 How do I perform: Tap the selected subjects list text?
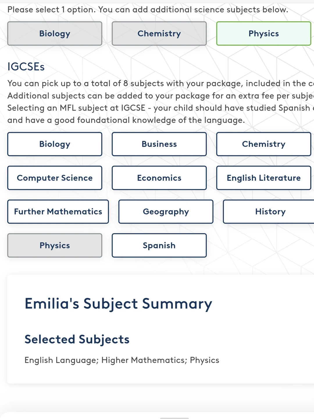122,360
